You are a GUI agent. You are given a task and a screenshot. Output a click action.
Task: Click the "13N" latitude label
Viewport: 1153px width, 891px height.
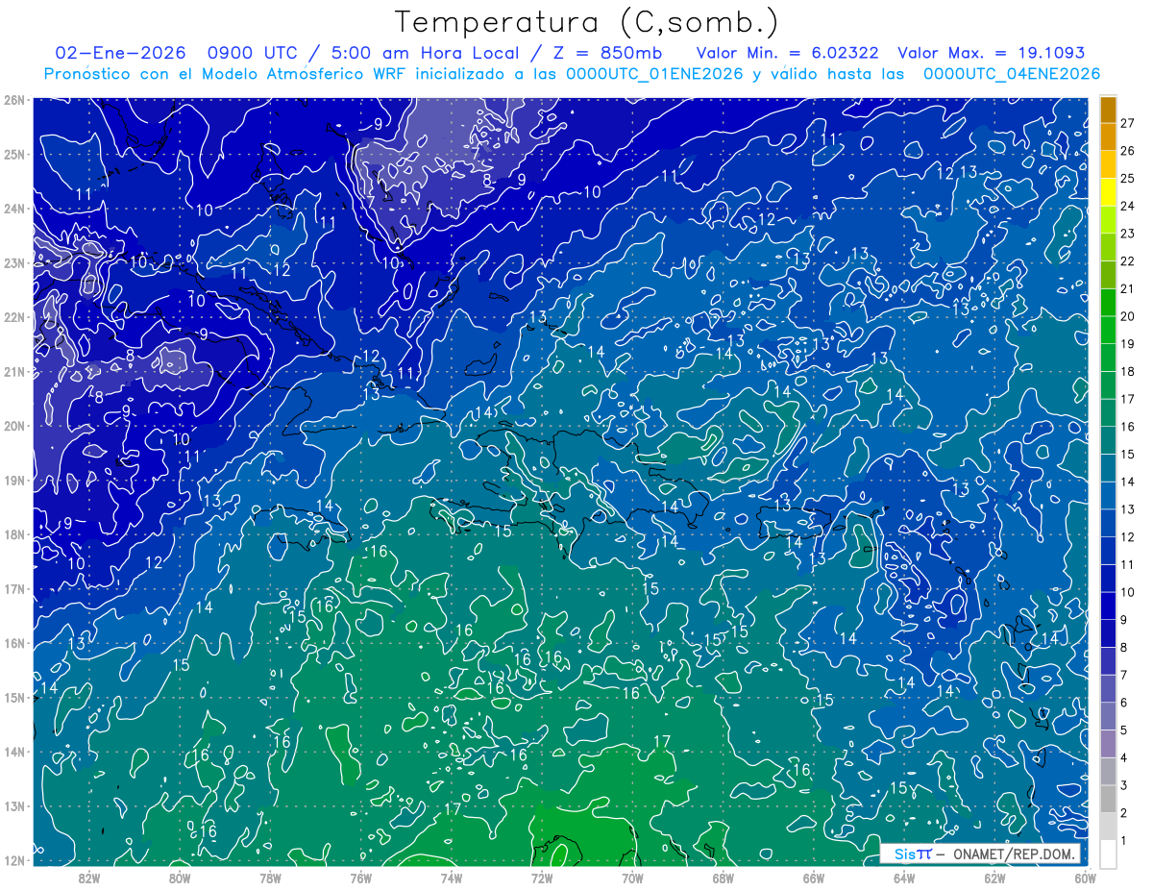coord(14,805)
